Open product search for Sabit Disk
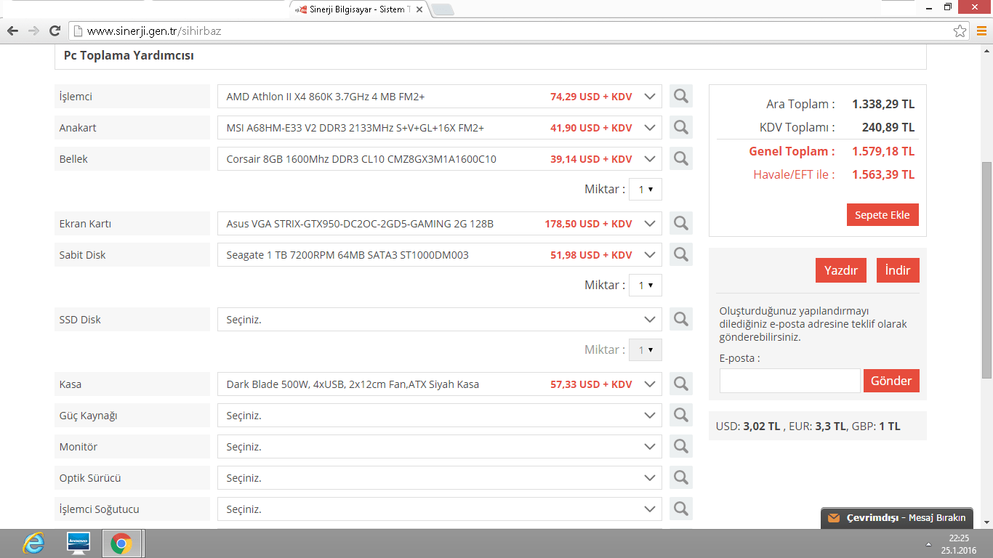993x558 pixels. coord(681,254)
